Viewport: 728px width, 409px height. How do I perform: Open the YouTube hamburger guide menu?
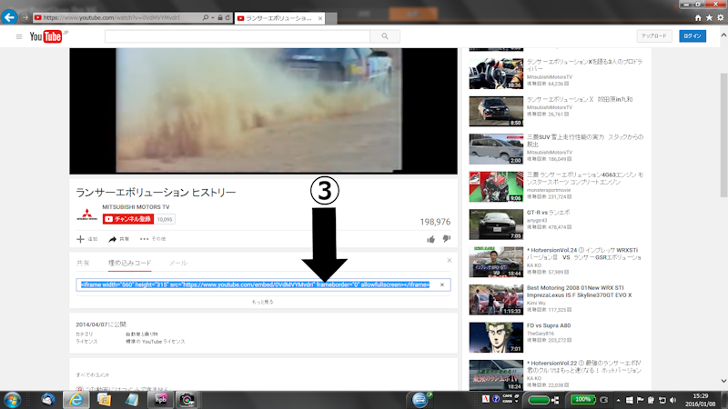pyautogui.click(x=19, y=36)
